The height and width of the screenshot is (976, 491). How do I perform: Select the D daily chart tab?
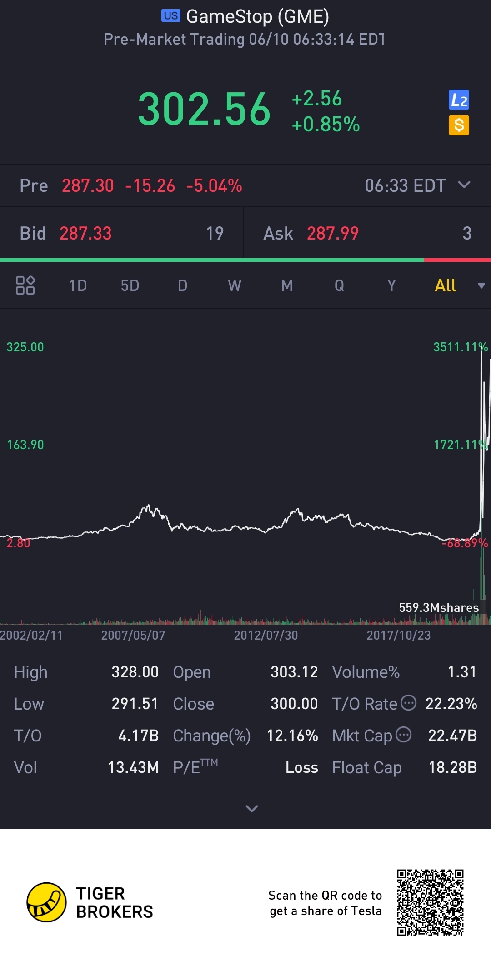point(182,285)
